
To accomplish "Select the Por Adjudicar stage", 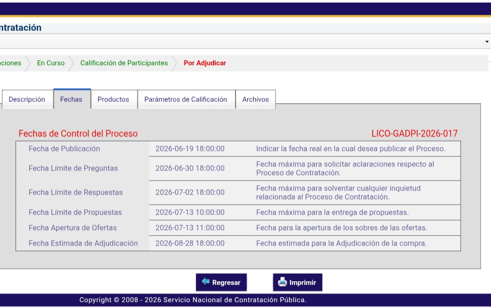I will [205, 63].
